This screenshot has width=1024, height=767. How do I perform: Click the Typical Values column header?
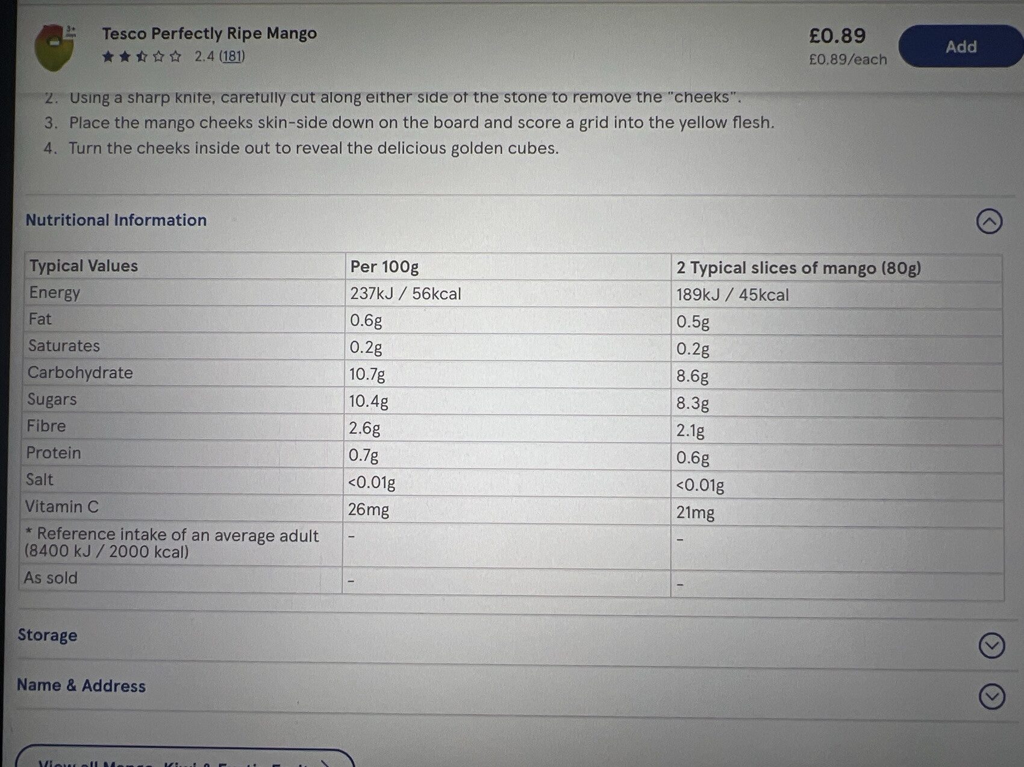84,266
